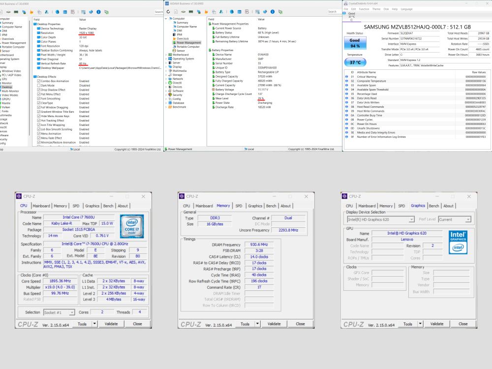Click the Intel Graphics logo in CPU-Z

(458, 242)
